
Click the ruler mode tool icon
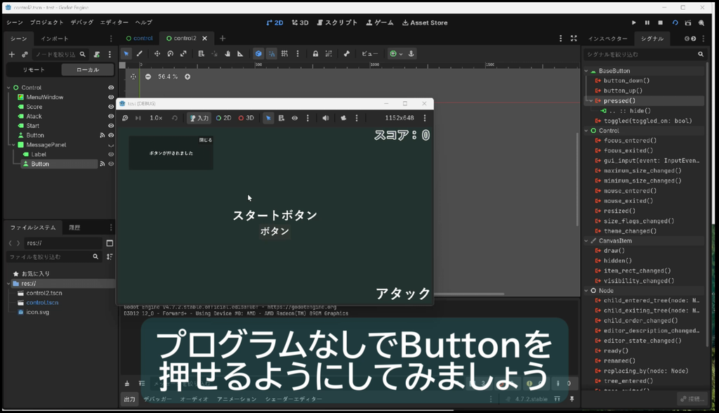coord(240,53)
